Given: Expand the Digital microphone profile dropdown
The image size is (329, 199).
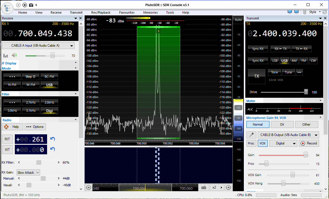Looking at the screenshot, I should [283, 143].
